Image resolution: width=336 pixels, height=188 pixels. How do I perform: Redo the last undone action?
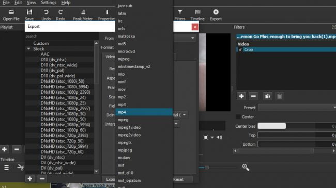tap(60, 15)
